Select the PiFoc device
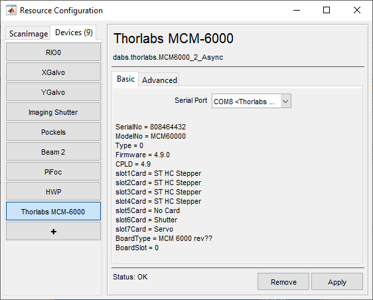This screenshot has height=300, width=373. click(53, 172)
